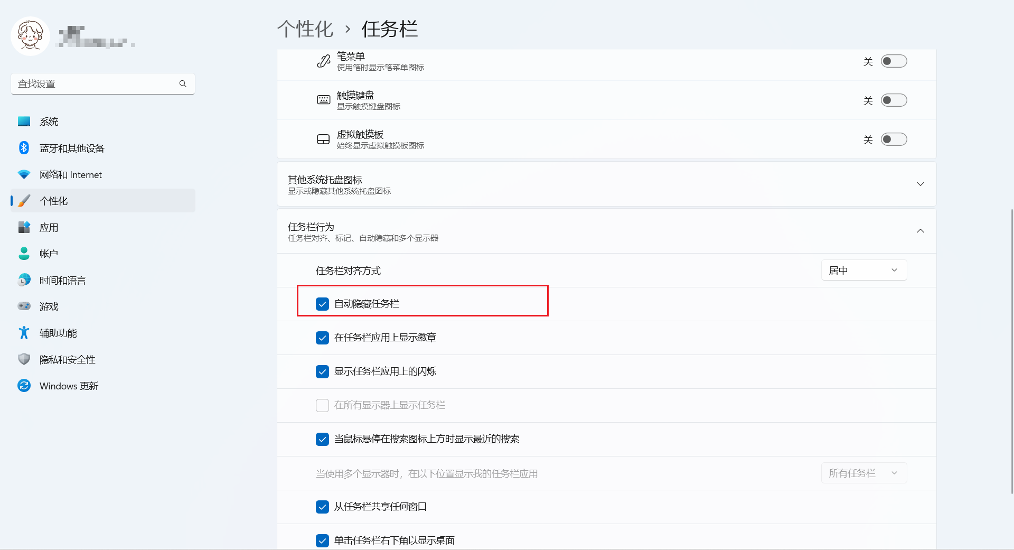
Task: Collapse the 任务栏行为 section
Action: 920,231
